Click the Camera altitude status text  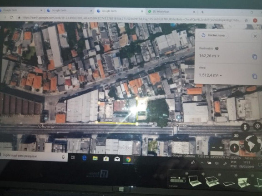pyautogui.click(x=196, y=156)
